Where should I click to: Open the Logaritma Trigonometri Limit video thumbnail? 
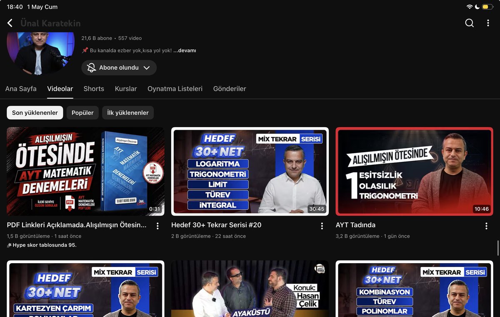click(250, 171)
